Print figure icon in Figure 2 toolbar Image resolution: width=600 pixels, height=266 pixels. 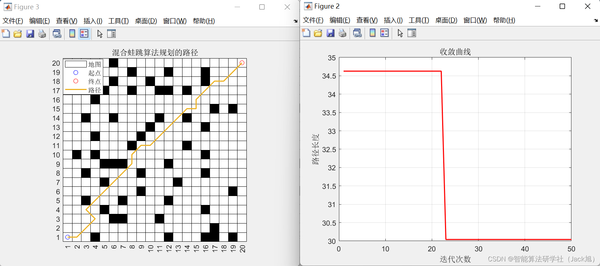342,33
